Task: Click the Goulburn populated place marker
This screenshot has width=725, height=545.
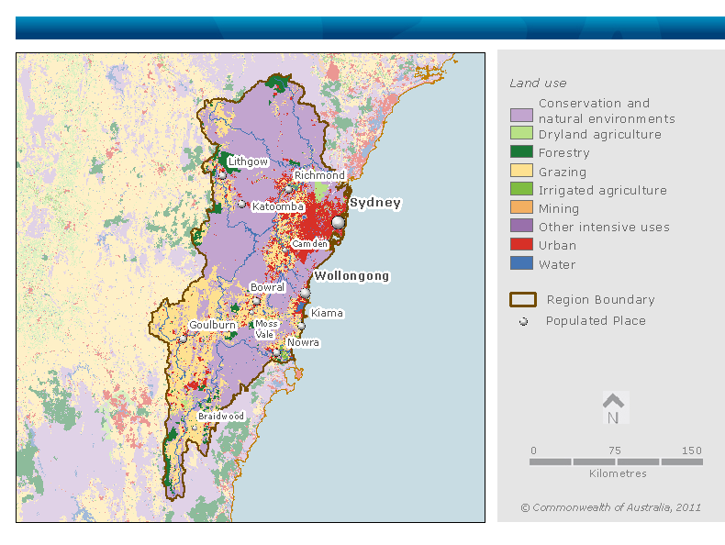Action: click(184, 337)
